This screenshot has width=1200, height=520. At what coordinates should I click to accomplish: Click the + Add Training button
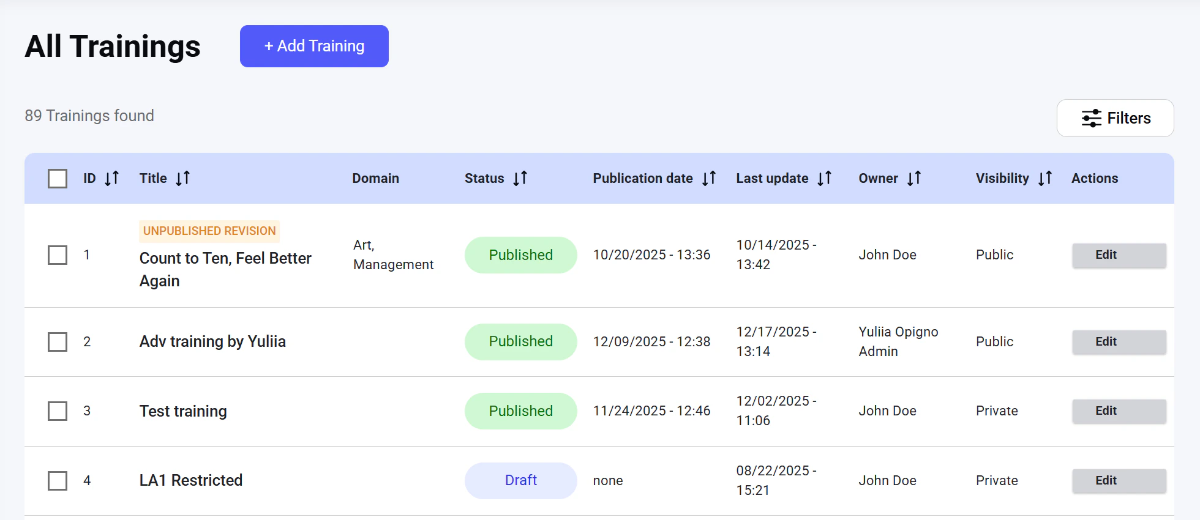click(314, 46)
